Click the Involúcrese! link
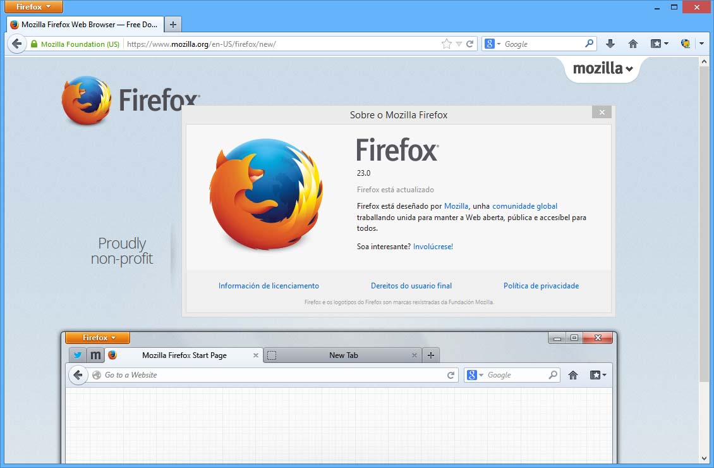714x468 pixels. pos(433,247)
